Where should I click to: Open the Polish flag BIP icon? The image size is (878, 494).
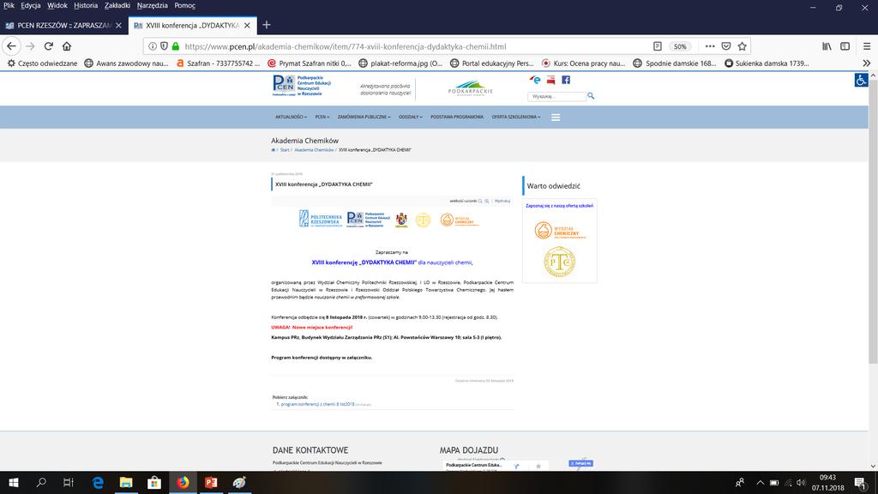click(x=551, y=80)
